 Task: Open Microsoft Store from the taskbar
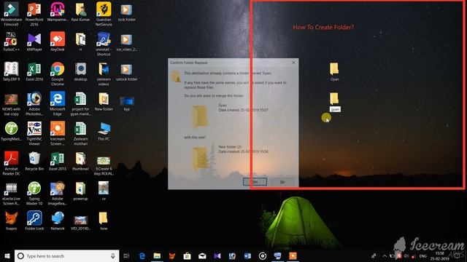click(x=187, y=255)
